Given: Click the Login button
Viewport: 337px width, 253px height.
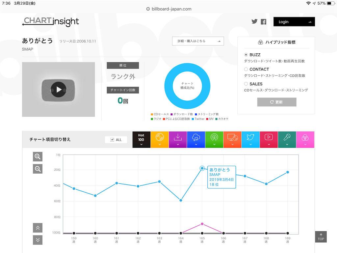Looking at the screenshot, I should click(x=294, y=22).
